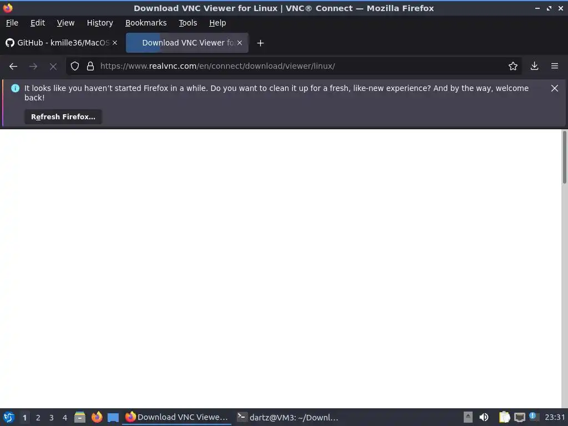Stop loading the current page
The width and height of the screenshot is (568, 426).
53,67
